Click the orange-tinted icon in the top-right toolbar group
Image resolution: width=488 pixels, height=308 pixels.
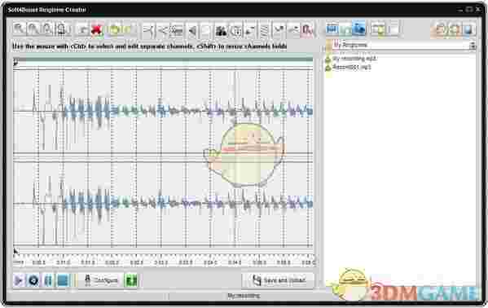pyautogui.click(x=440, y=30)
